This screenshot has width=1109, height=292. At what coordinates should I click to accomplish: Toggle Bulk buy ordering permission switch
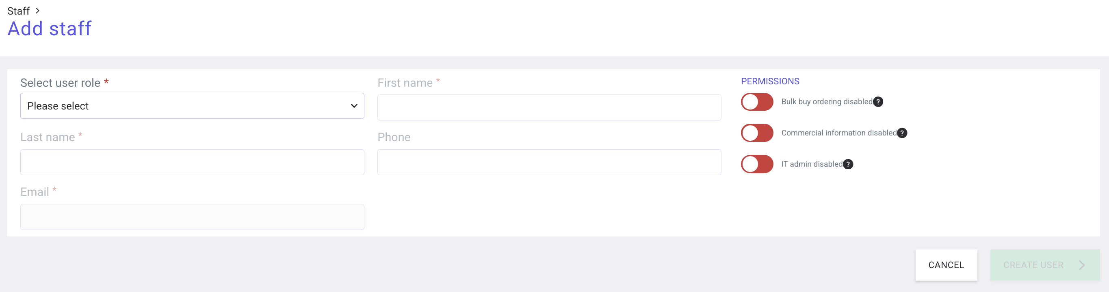click(756, 102)
